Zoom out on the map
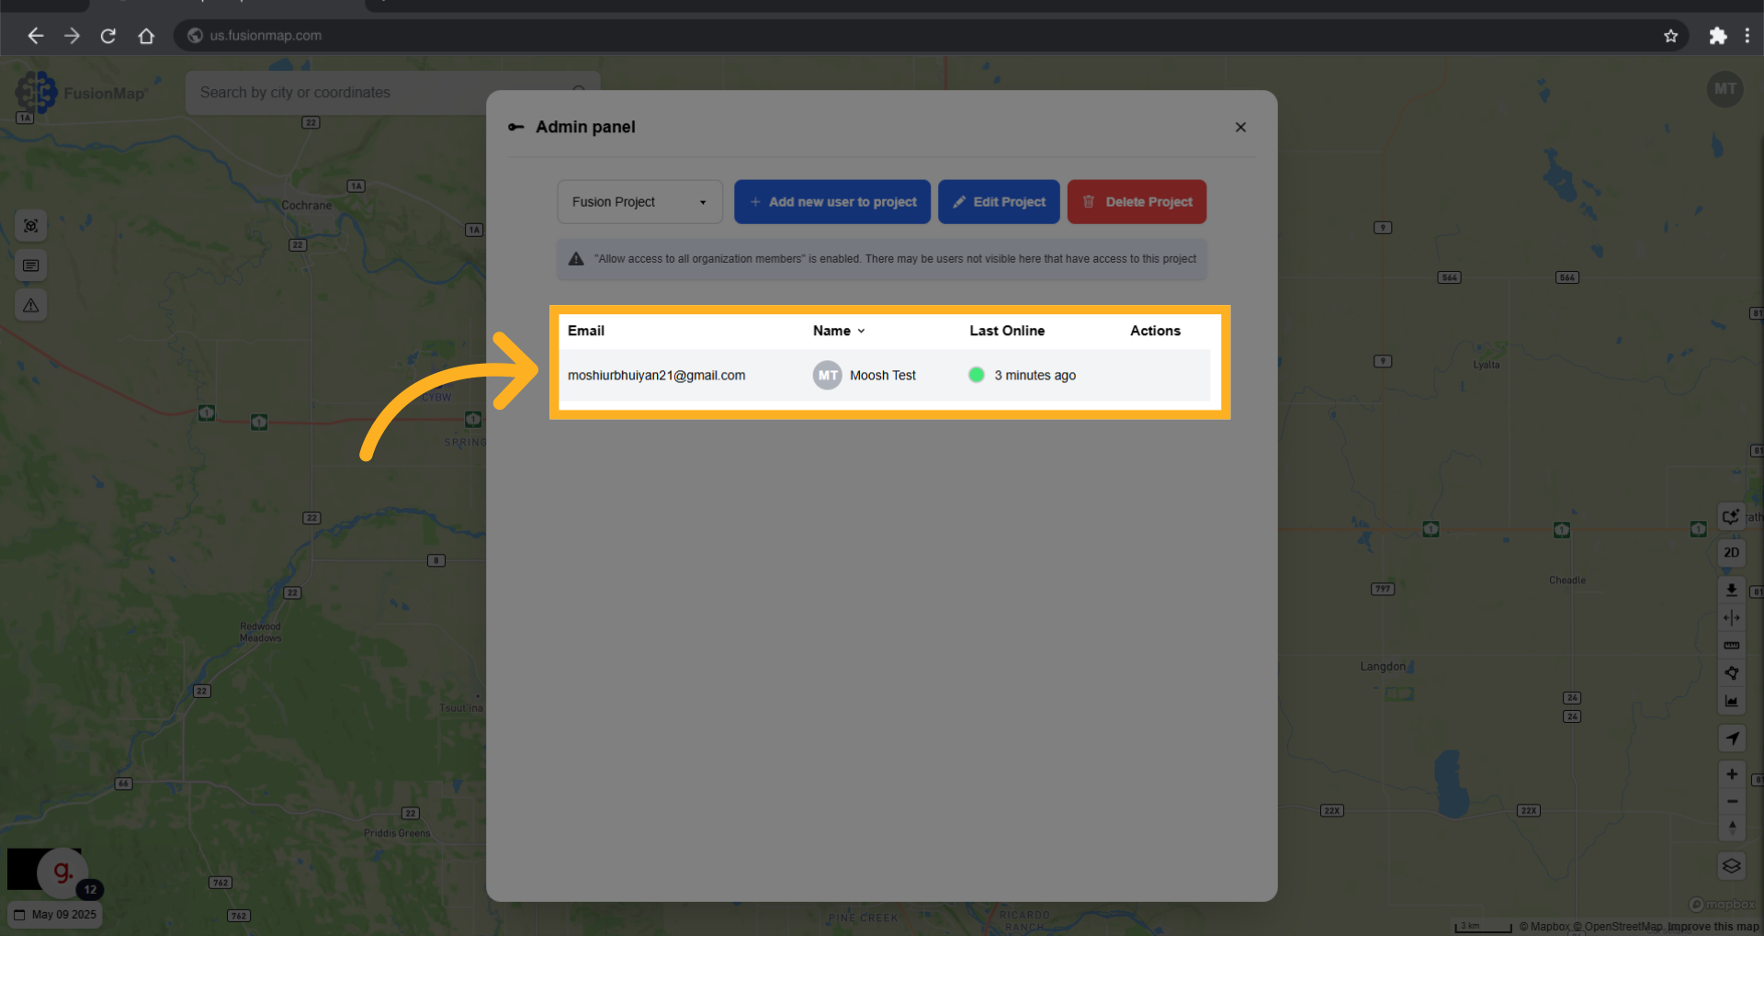Viewport: 1764px width, 992px height. coord(1731,801)
